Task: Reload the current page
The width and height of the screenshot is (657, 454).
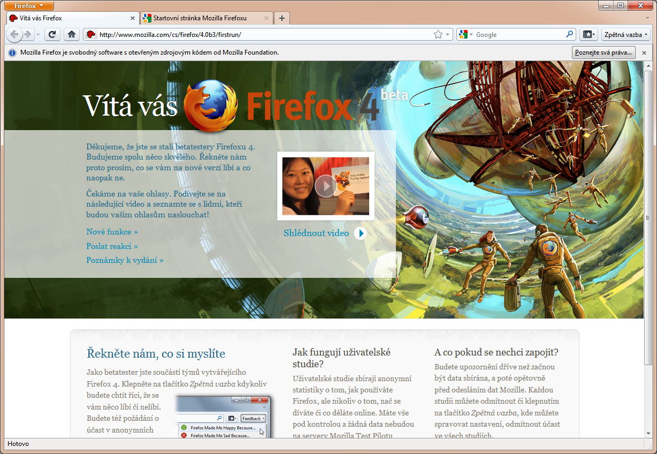Action: pyautogui.click(x=52, y=34)
